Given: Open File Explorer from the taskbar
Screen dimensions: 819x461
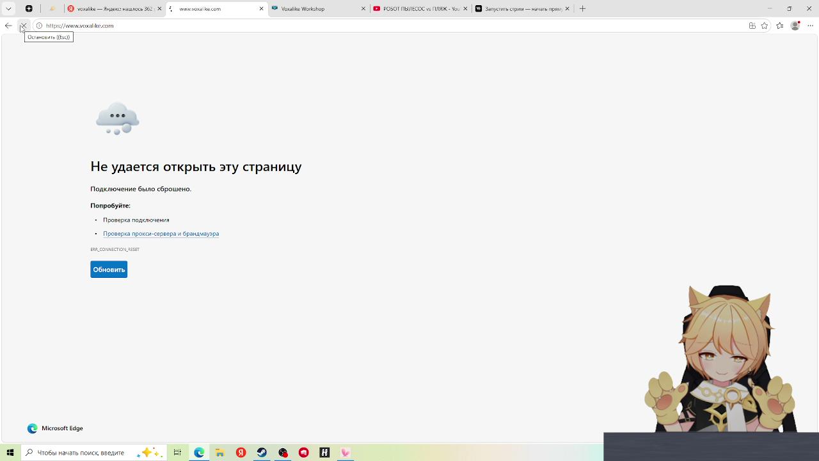Looking at the screenshot, I should coord(219,453).
